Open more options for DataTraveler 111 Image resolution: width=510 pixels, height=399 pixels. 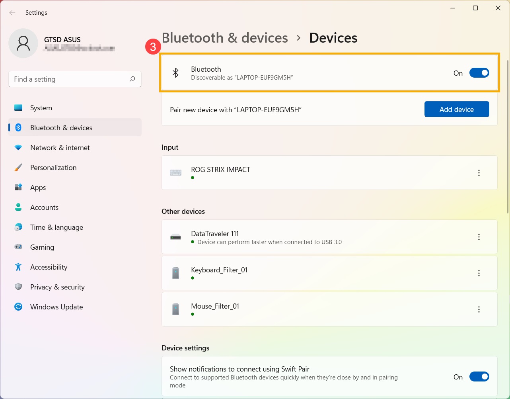click(x=479, y=237)
